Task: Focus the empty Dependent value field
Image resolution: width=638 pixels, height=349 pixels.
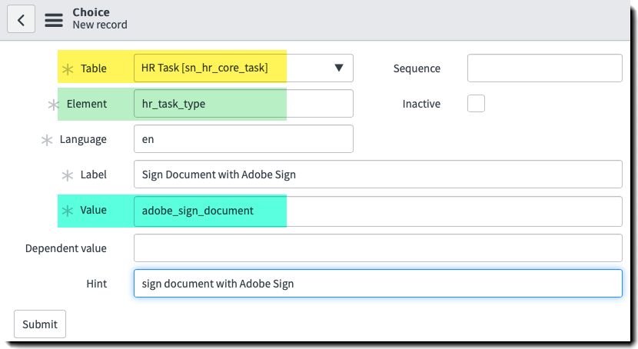Action: [378, 248]
